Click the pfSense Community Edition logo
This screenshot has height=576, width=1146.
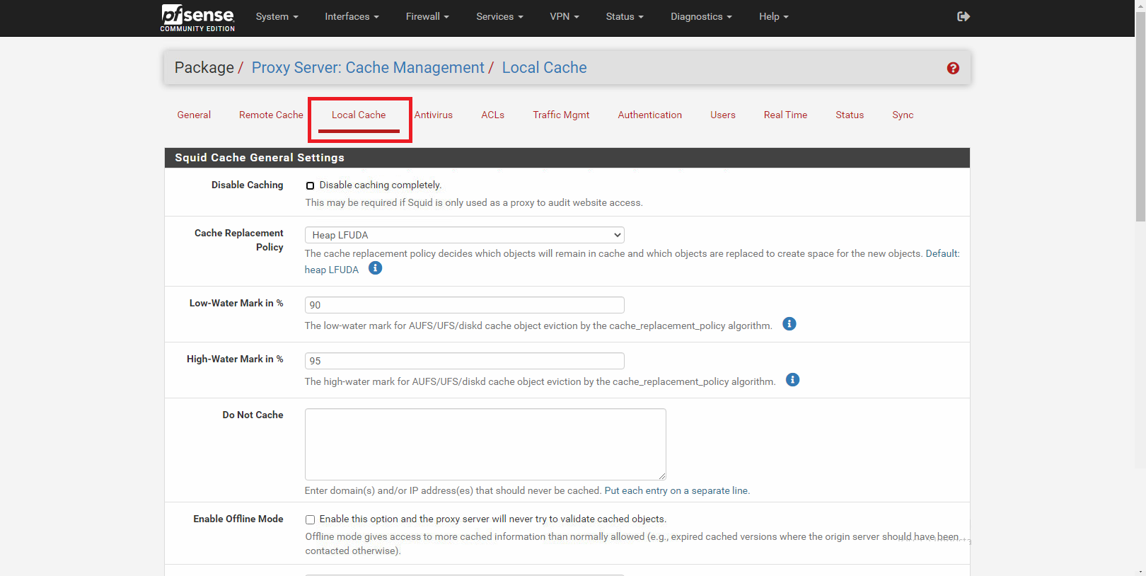197,18
